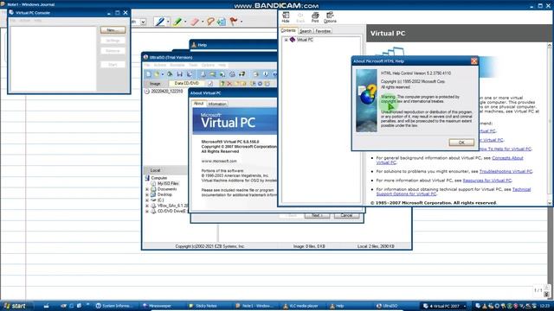Image resolution: width=554 pixels, height=311 pixels.
Task: Open the dropdown arrow beside UltraISO Open icon
Action: tap(163, 74)
